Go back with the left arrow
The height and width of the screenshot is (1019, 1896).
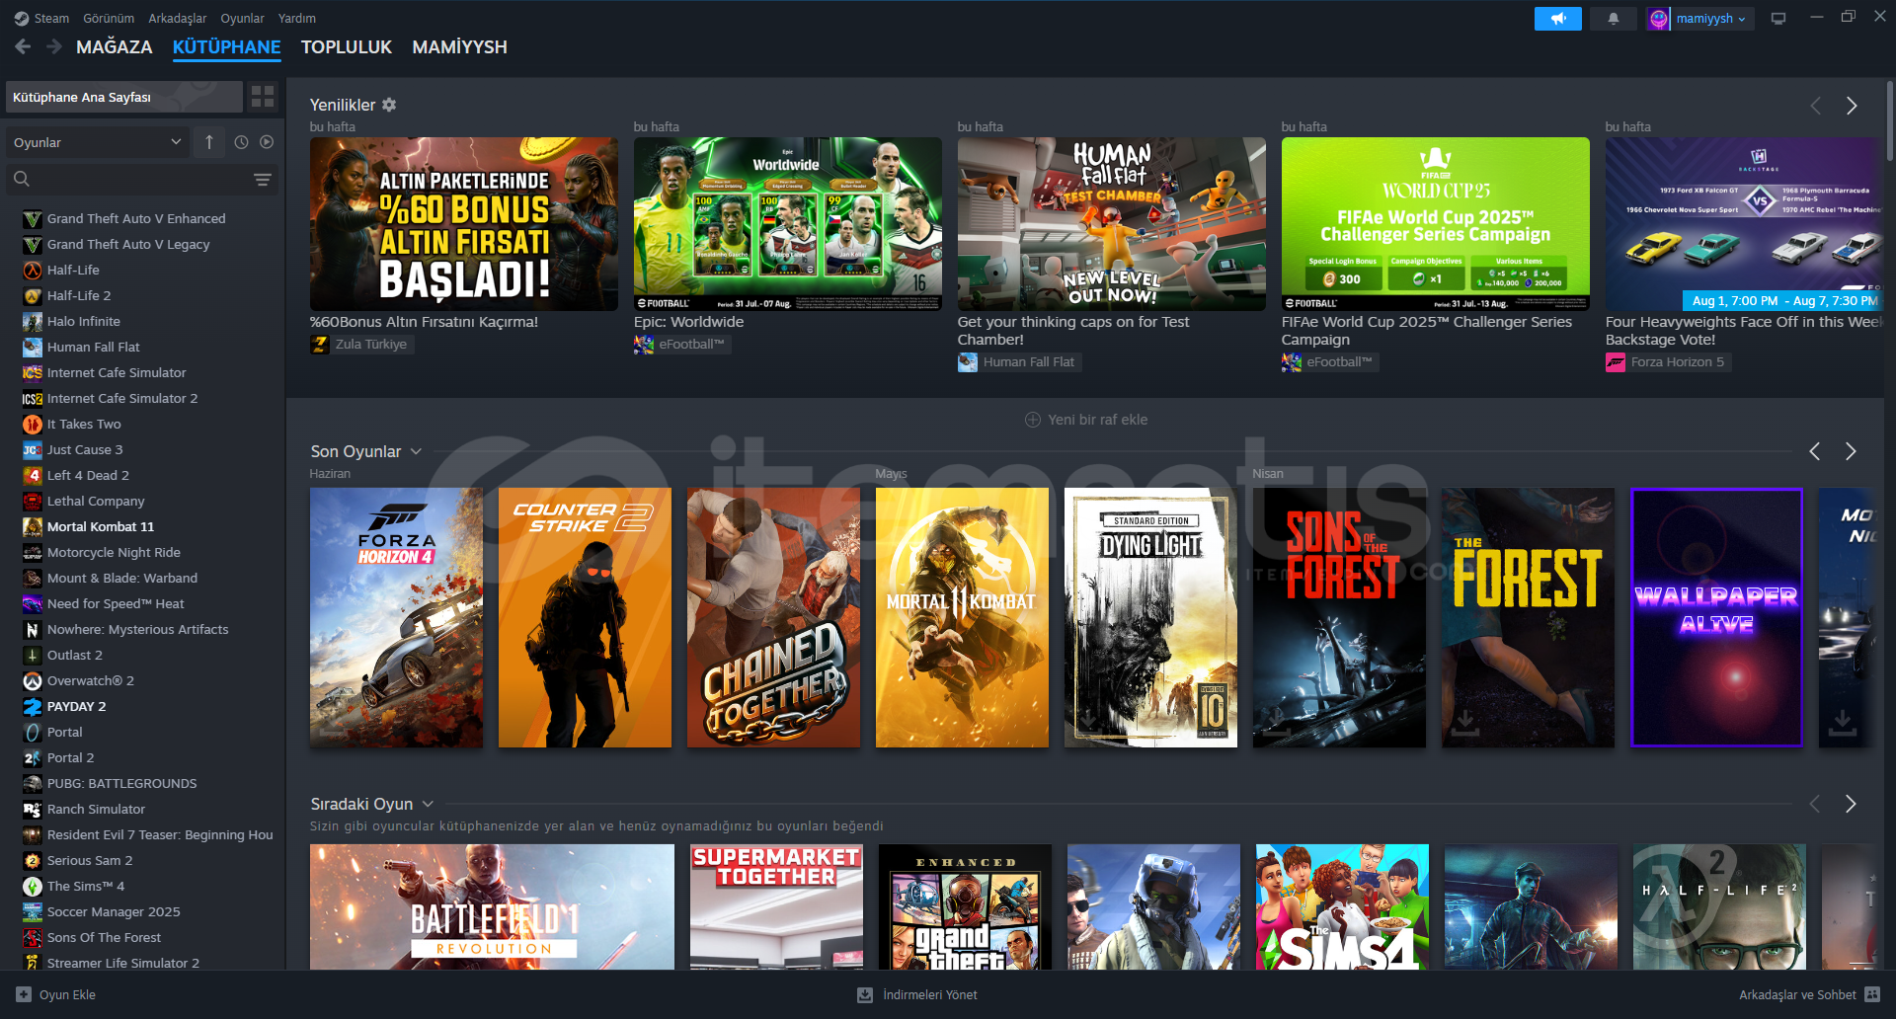point(23,46)
